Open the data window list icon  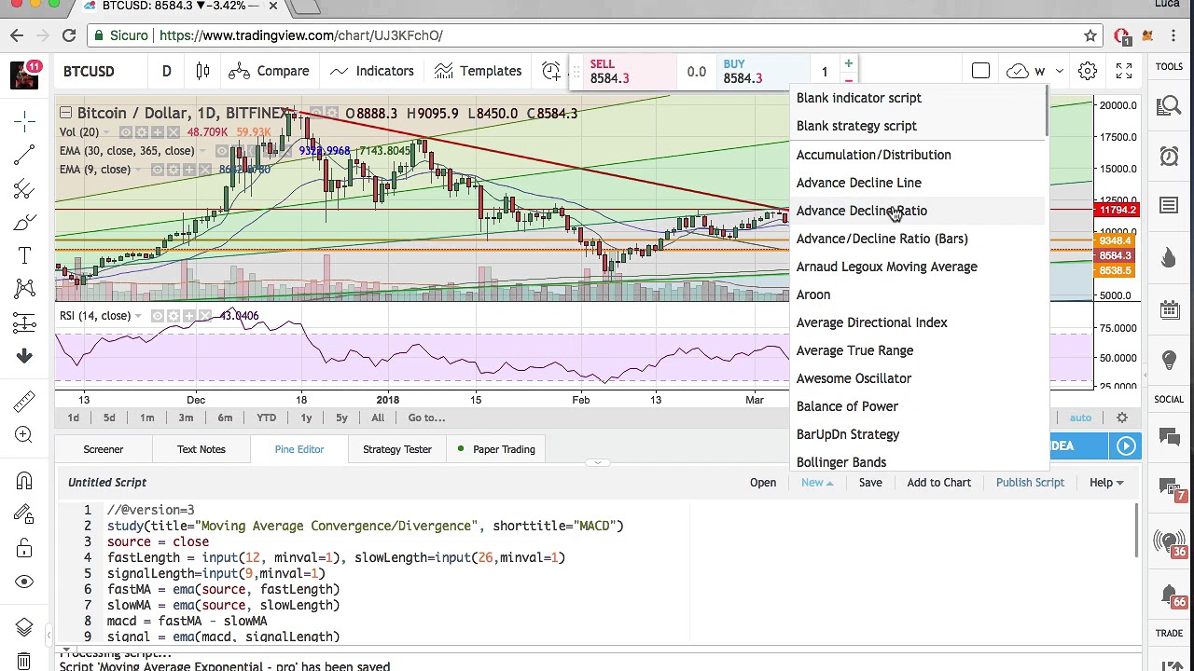[1169, 206]
